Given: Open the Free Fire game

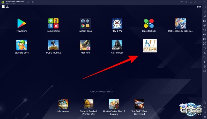Looking at the screenshot, I should tap(85, 45).
